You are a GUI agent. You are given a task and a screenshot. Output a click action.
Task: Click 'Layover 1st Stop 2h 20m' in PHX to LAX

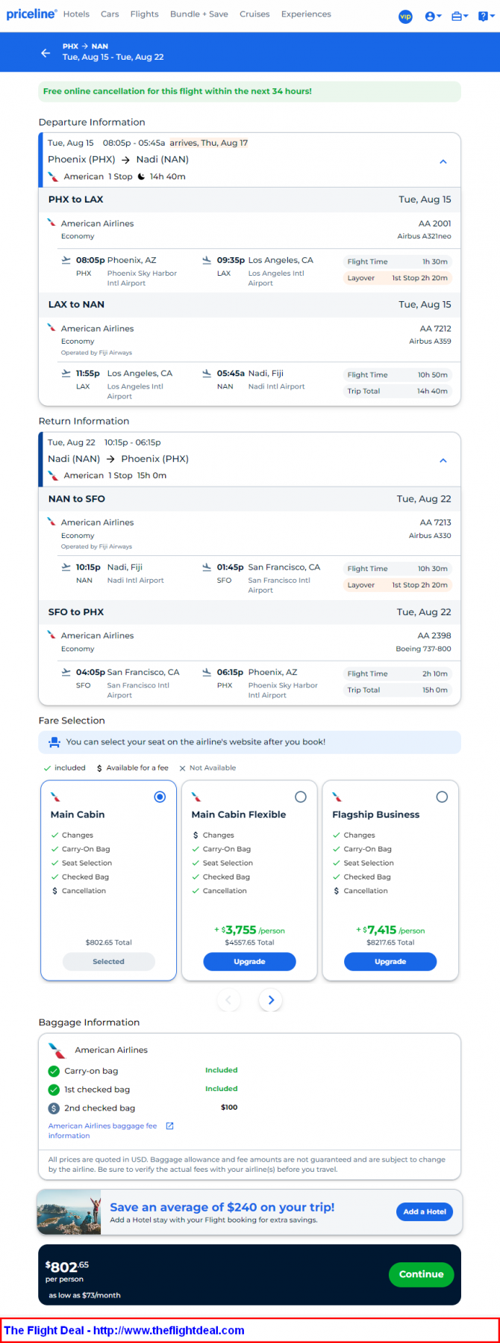point(398,278)
